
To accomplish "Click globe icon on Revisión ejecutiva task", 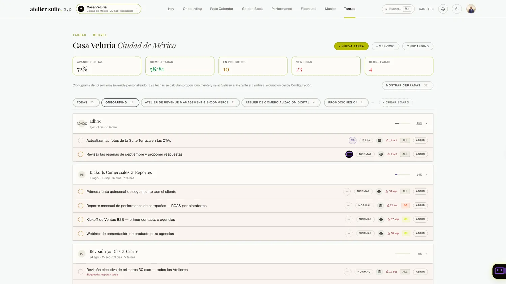I will click(x=379, y=272).
